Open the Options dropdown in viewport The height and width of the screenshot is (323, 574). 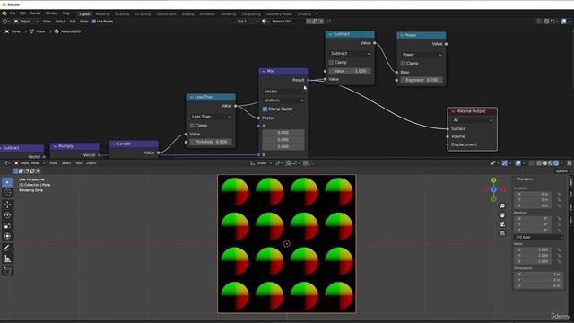[562, 171]
